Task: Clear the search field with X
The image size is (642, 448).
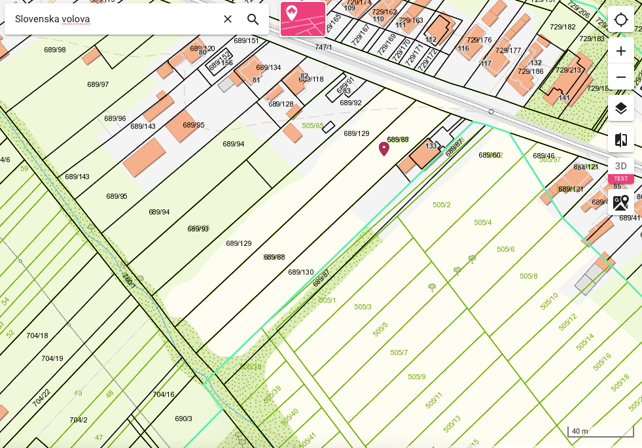Action: coord(228,19)
